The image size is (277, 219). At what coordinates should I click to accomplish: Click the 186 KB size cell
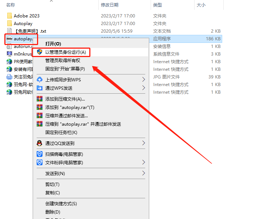[x=213, y=39]
